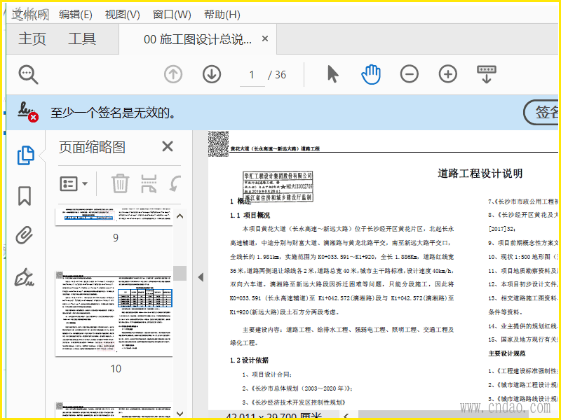Click the fit width scrolling mode icon
Viewport: 561px width, 420px height.
tap(487, 74)
